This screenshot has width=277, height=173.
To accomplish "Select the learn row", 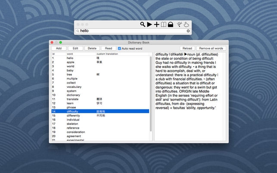I will [x=100, y=103].
